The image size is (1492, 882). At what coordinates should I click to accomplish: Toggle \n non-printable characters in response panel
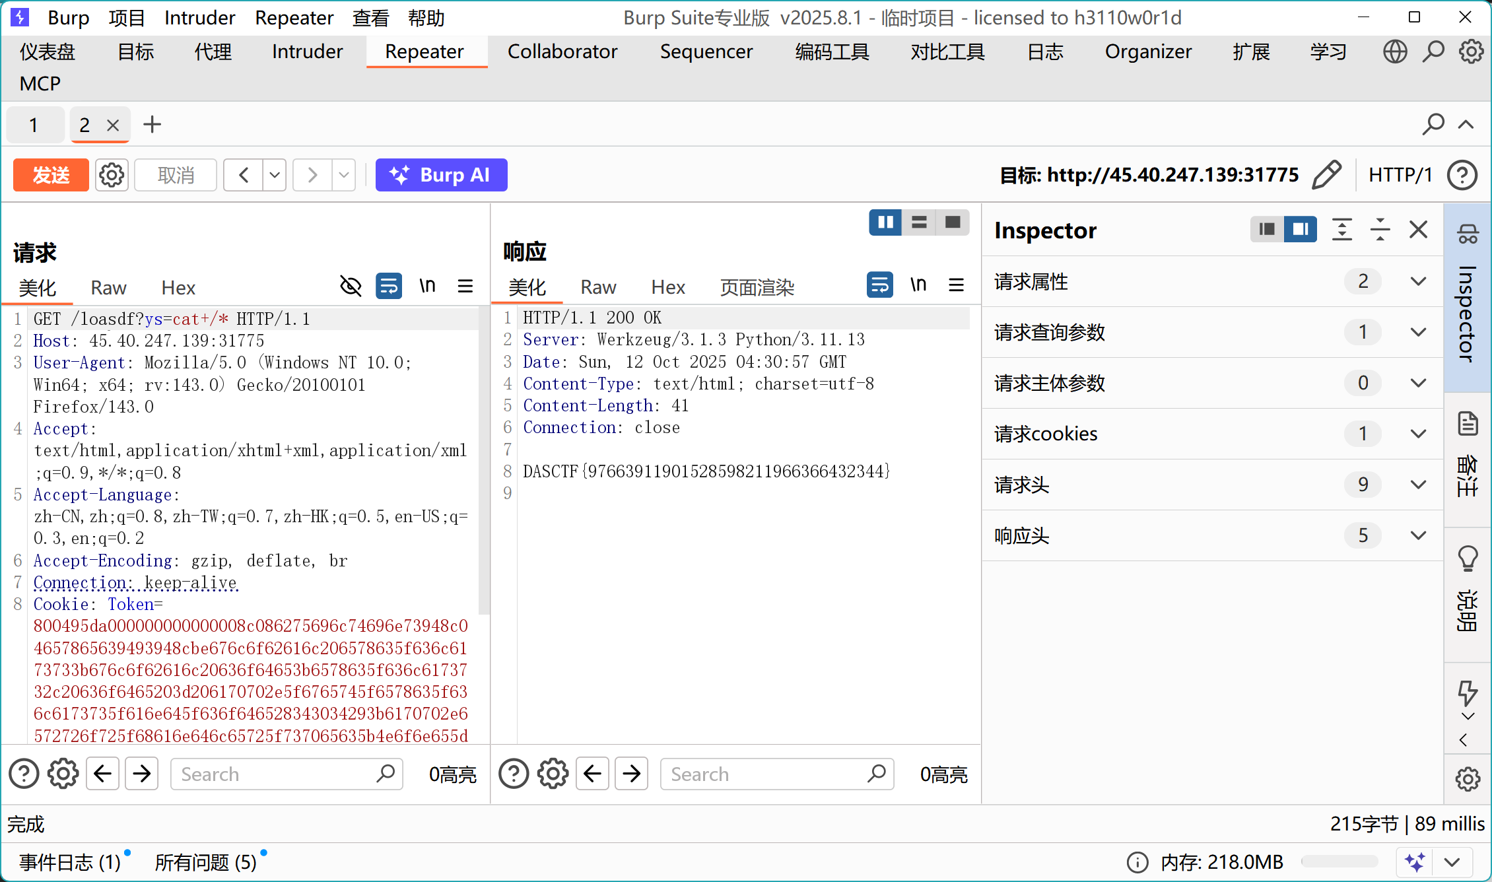tap(918, 285)
